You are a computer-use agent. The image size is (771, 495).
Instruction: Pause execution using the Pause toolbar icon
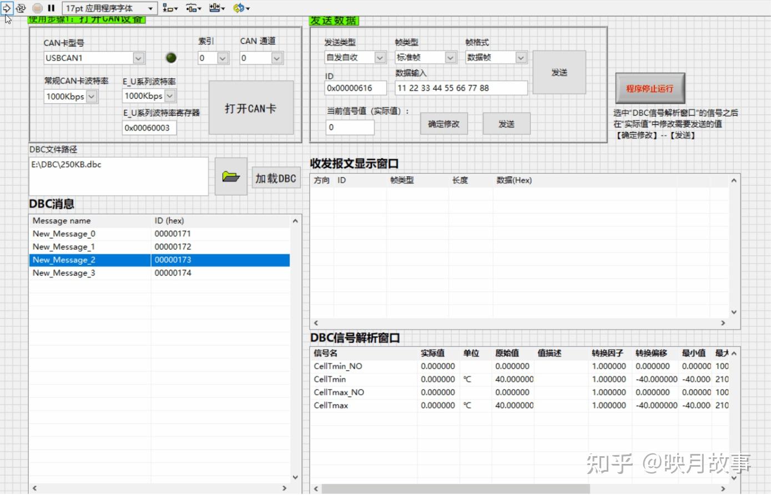tap(51, 8)
